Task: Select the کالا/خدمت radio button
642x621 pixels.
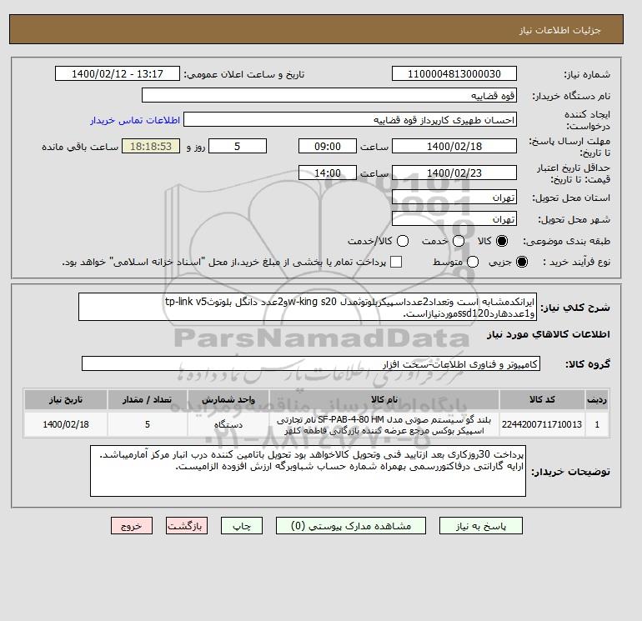Action: click(403, 241)
